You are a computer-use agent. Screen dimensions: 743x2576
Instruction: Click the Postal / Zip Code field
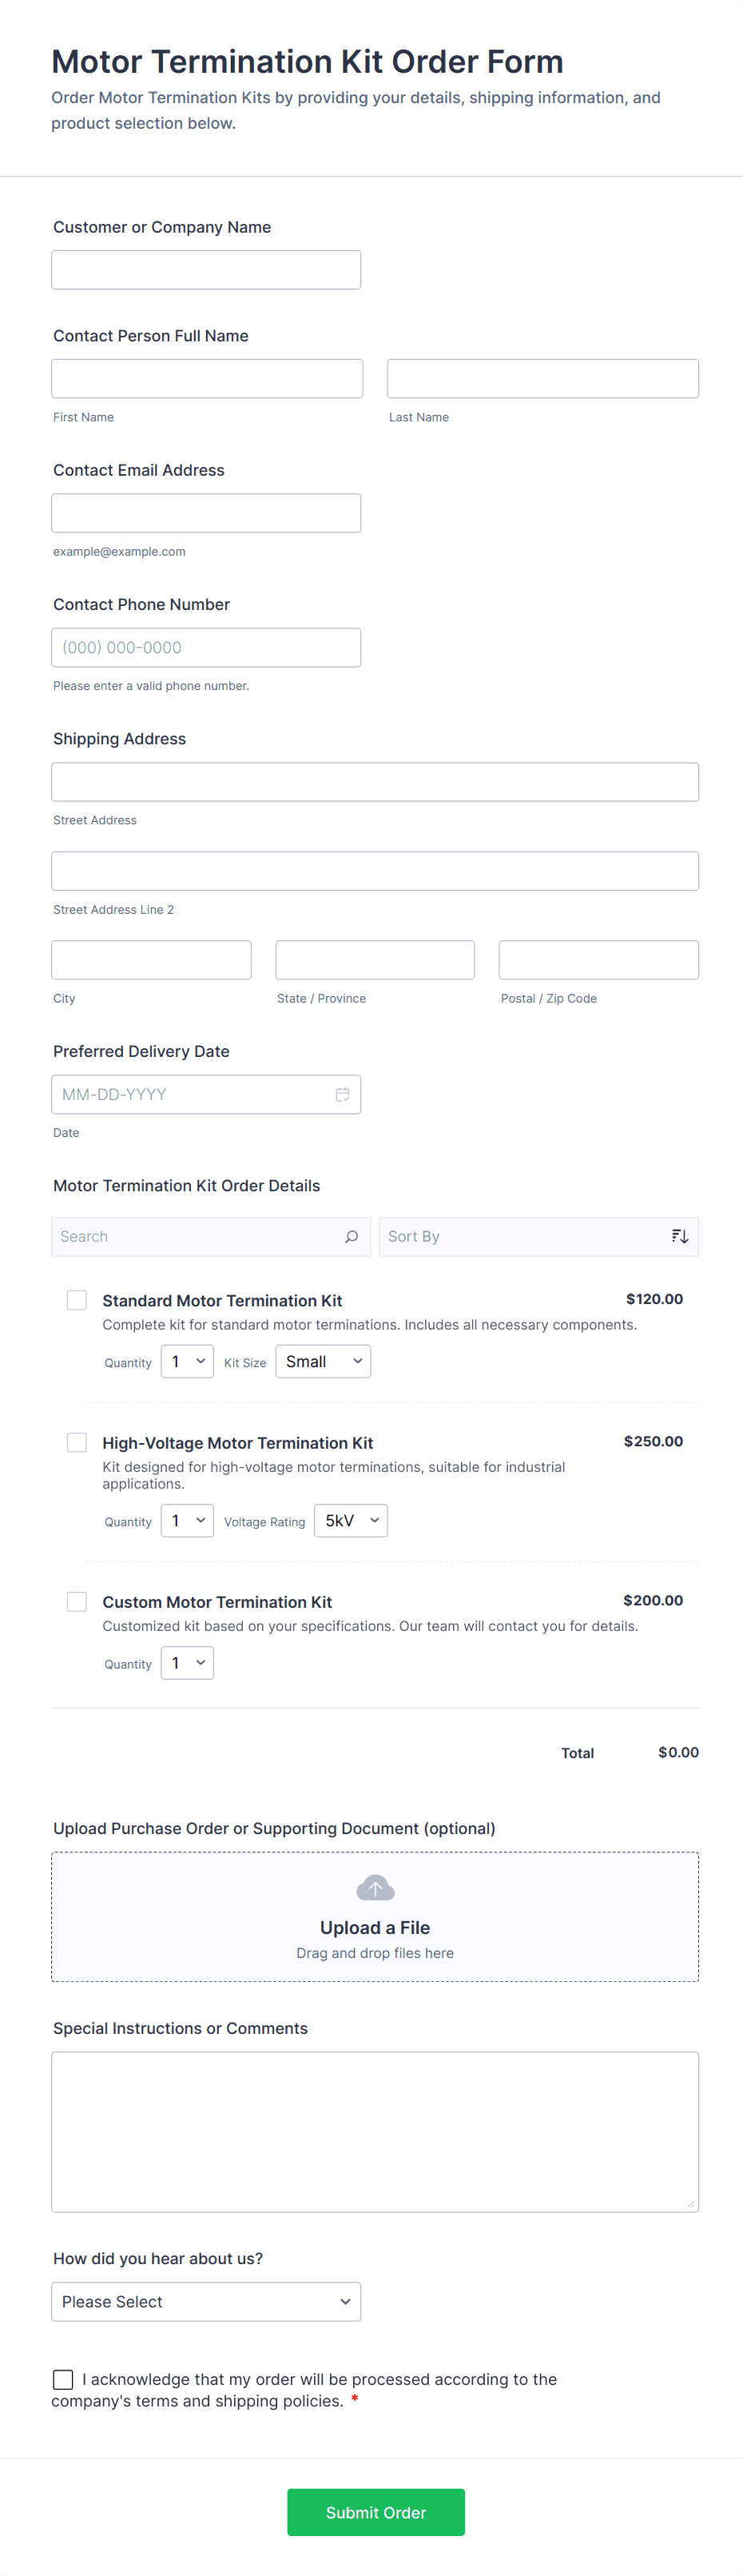click(598, 960)
